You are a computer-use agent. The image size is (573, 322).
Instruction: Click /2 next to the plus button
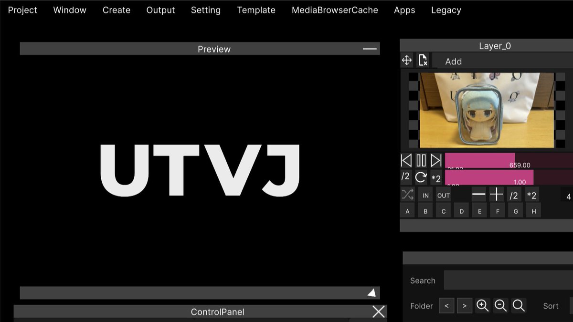(514, 195)
